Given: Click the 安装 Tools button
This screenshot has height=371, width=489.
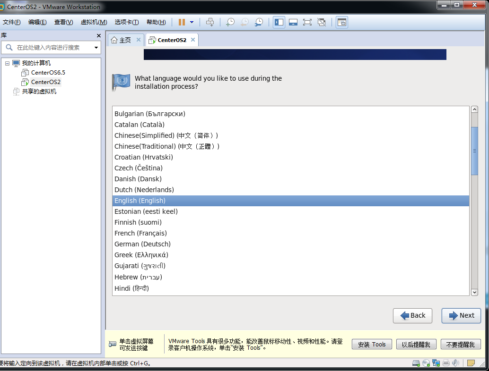Looking at the screenshot, I should click(372, 344).
